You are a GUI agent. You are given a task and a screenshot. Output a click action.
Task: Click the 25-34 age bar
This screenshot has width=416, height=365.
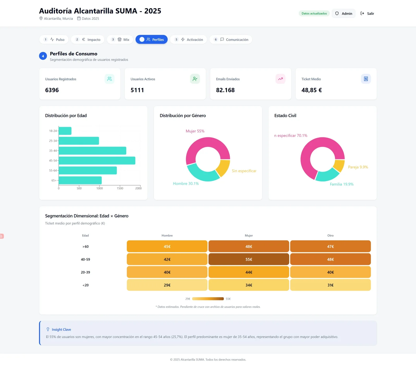(79, 141)
